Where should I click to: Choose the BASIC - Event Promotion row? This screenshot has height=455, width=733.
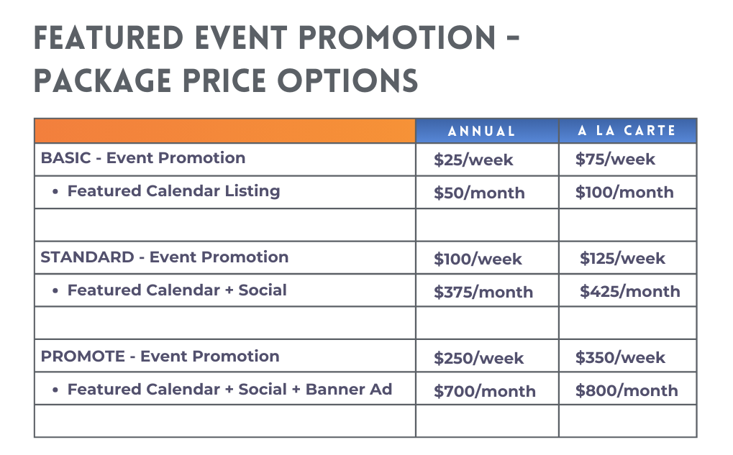tap(143, 158)
